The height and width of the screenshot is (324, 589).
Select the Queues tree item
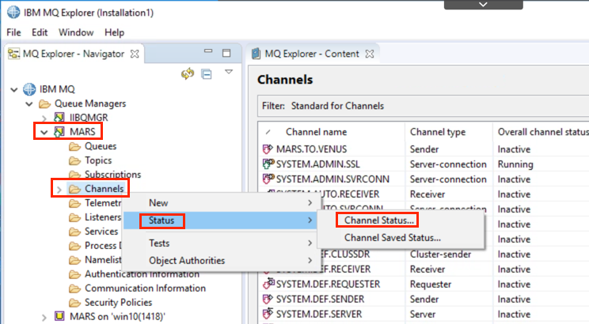101,146
